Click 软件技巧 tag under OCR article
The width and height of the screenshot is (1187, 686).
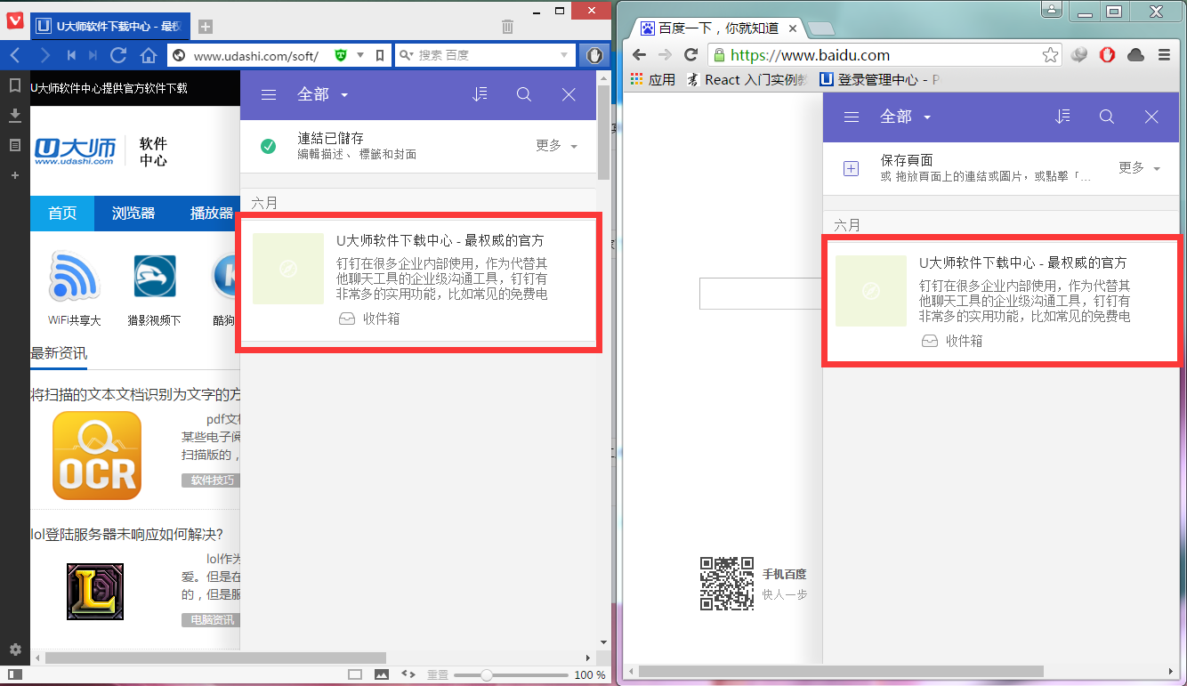212,480
